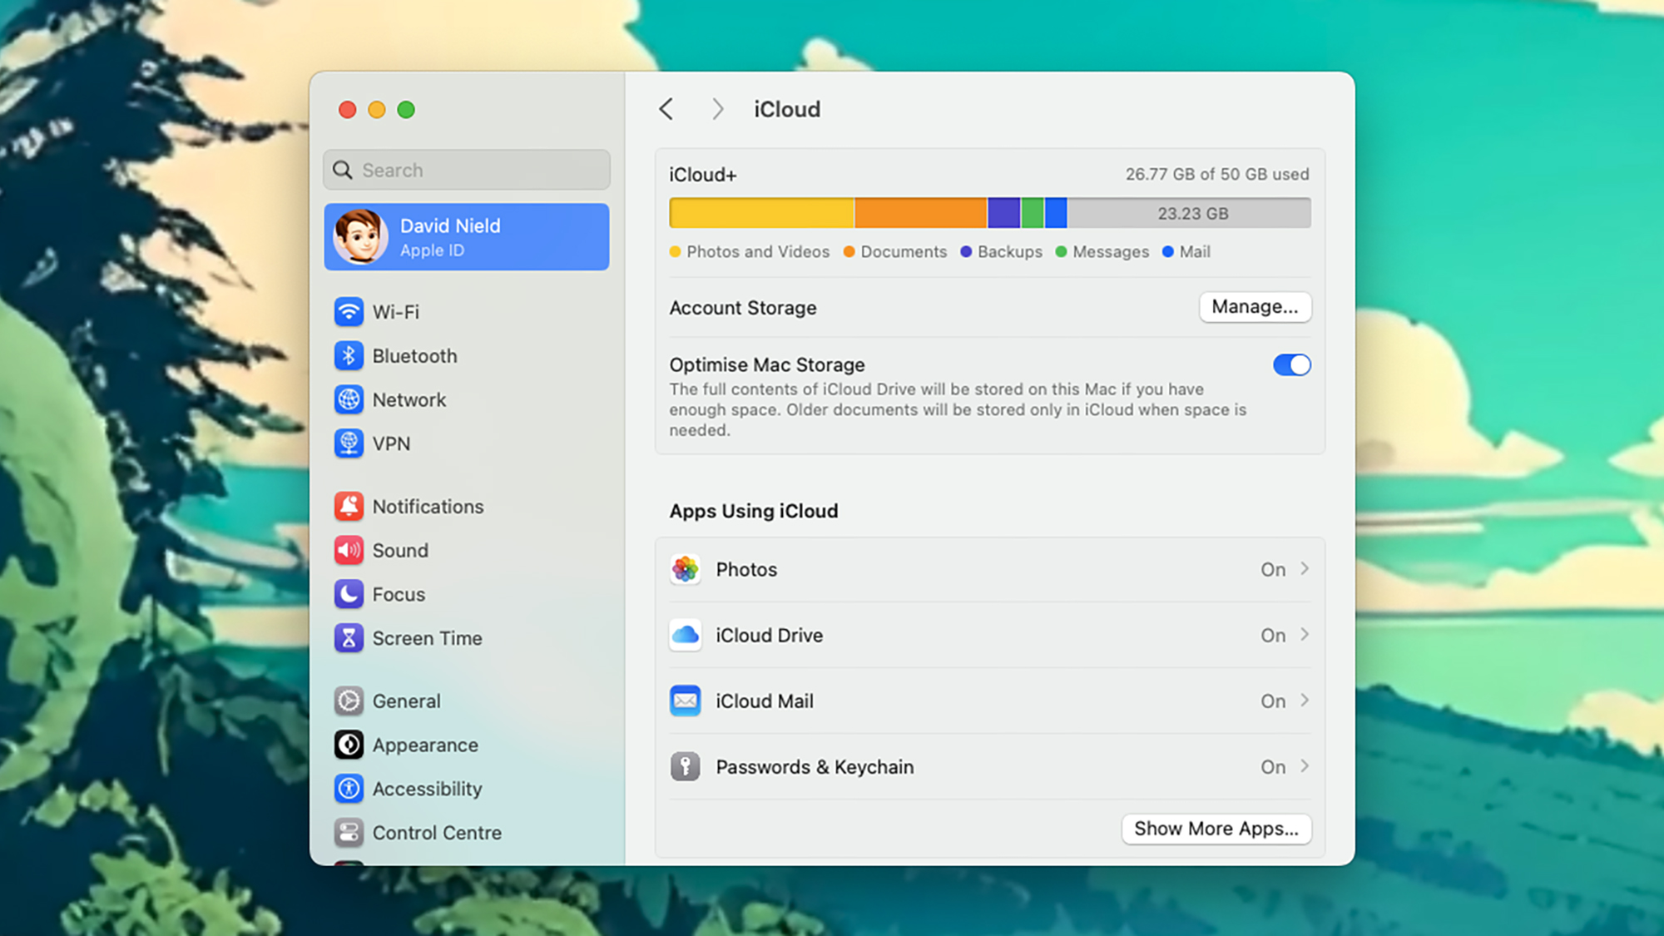Select David Nield Apple ID menu item

[466, 236]
